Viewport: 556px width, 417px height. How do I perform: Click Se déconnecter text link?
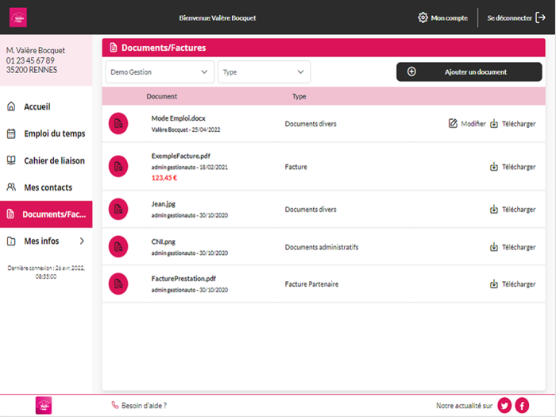click(510, 17)
